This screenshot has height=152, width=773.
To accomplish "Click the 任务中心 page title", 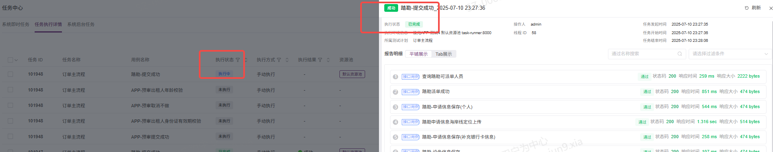I will pos(13,8).
